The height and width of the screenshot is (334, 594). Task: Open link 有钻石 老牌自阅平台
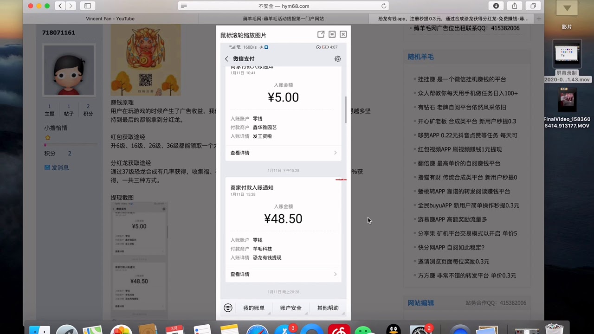462,107
